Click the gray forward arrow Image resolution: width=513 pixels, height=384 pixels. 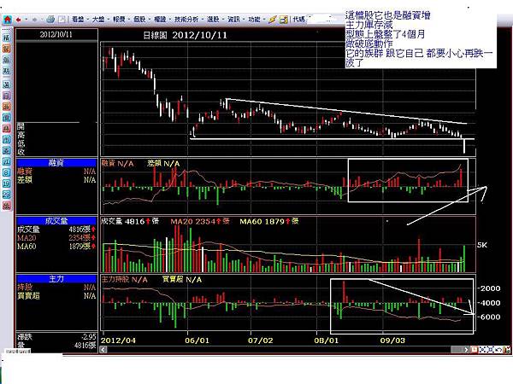[35, 20]
